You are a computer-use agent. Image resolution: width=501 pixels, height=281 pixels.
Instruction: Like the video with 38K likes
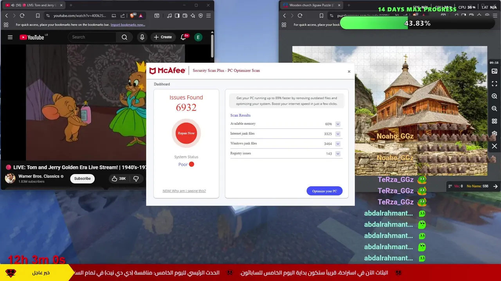[x=119, y=178]
